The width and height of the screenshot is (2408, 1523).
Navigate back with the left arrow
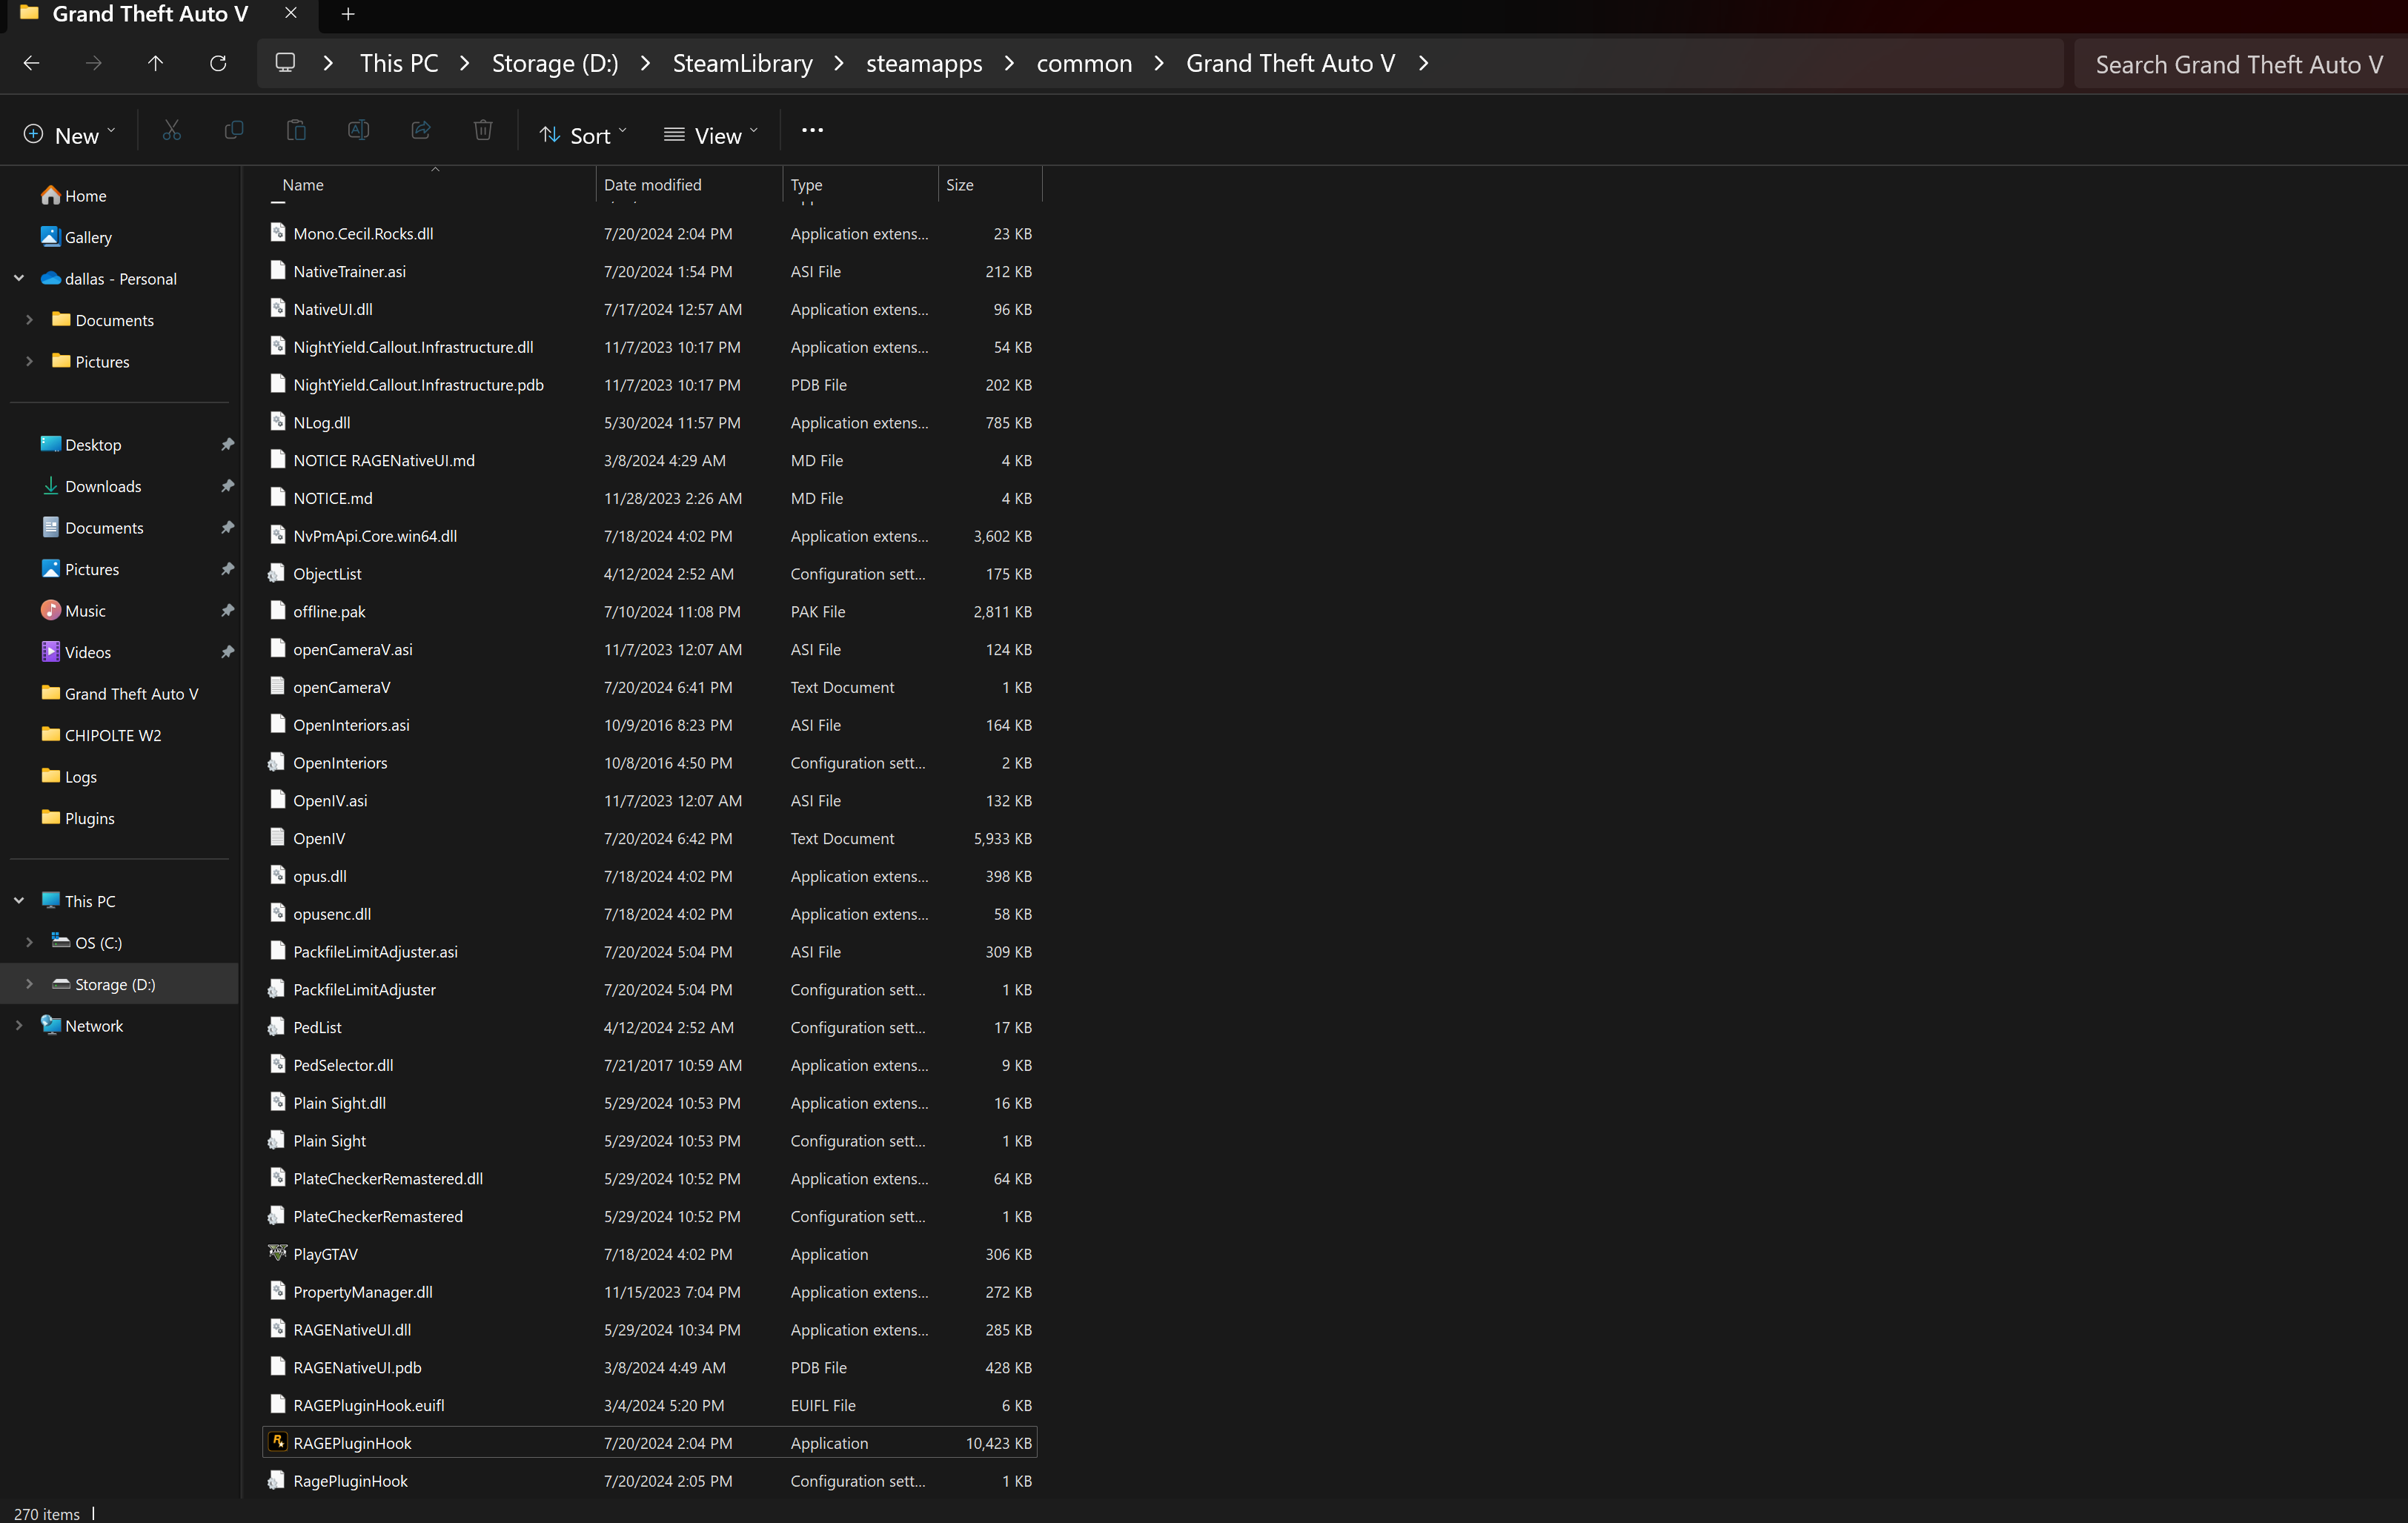point(32,64)
